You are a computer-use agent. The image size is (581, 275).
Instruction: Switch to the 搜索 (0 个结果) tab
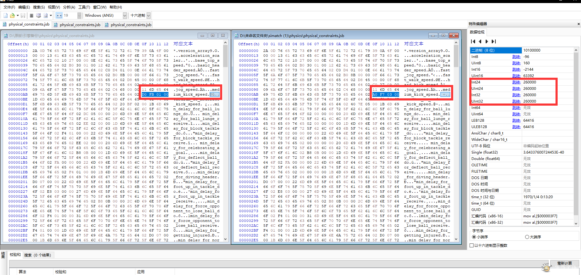coord(38,255)
